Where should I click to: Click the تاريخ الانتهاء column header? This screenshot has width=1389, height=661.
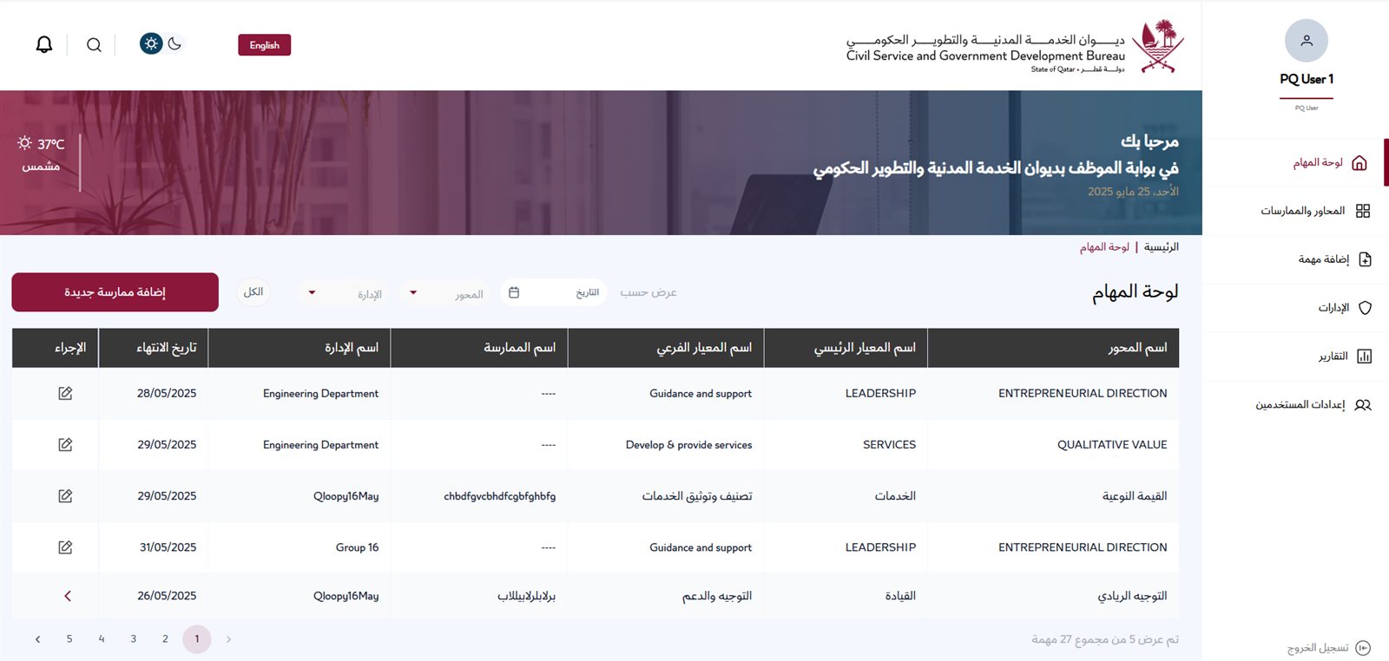(154, 348)
